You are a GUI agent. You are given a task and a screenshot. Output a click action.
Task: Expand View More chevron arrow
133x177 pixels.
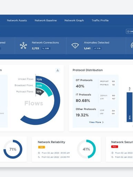click(103, 122)
